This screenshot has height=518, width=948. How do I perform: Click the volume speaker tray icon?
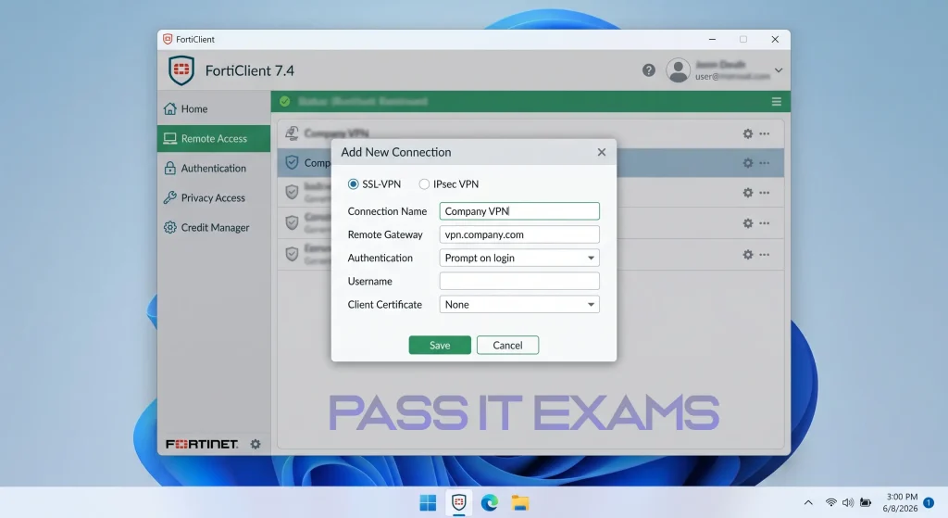pos(848,503)
